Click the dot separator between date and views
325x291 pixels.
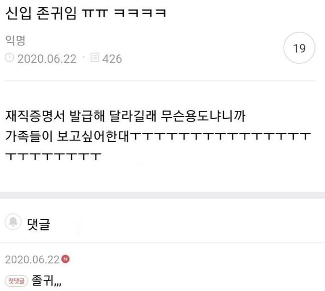click(84, 57)
